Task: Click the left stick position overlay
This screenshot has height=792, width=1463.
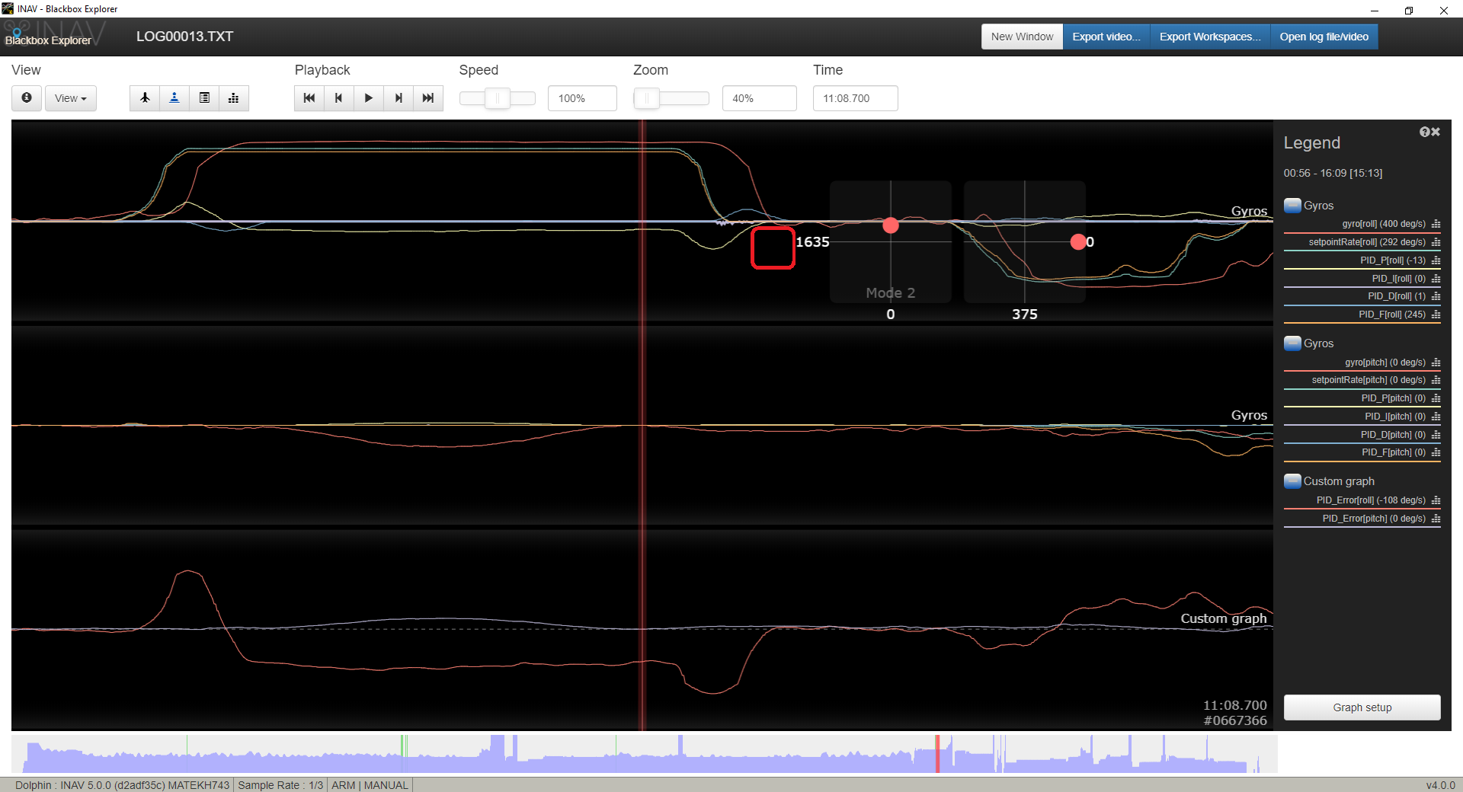Action: coord(891,241)
